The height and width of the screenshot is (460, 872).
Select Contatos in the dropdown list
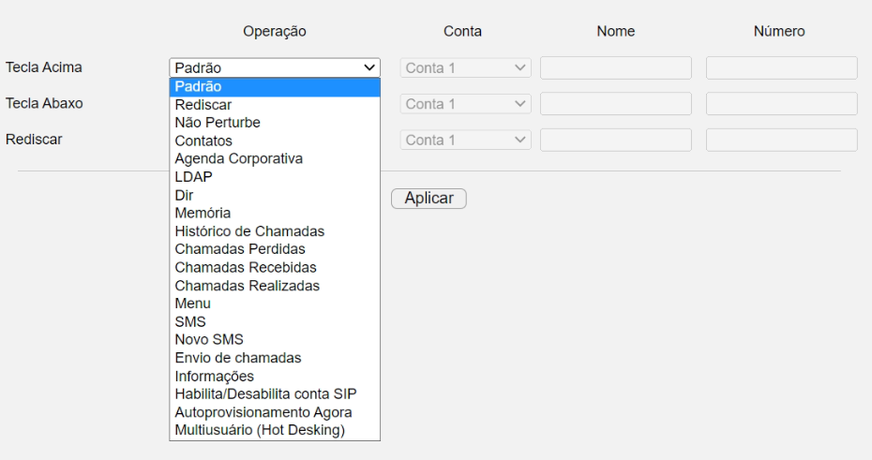point(275,141)
